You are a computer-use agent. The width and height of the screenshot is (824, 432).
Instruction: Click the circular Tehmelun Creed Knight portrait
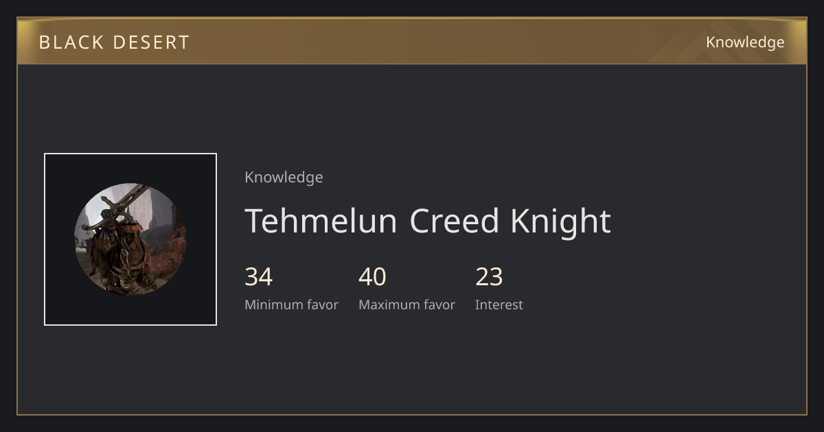coord(130,239)
